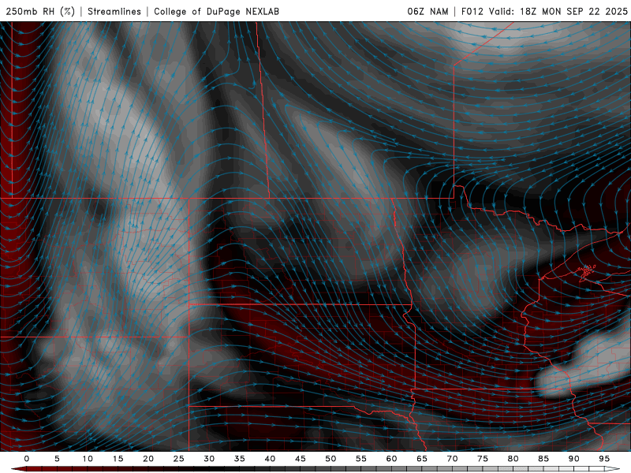Select the "95" scale number
The height and width of the screenshot is (473, 631).
tap(604, 459)
